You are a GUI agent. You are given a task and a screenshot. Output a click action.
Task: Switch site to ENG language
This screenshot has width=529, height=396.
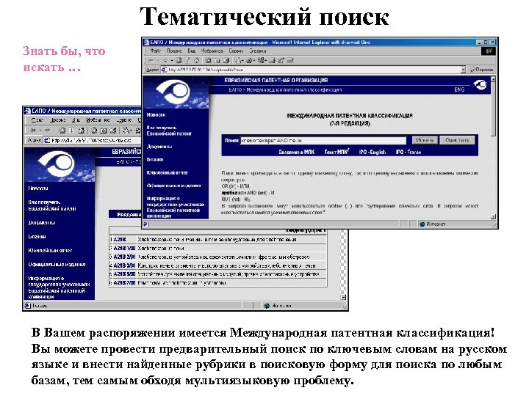(459, 89)
